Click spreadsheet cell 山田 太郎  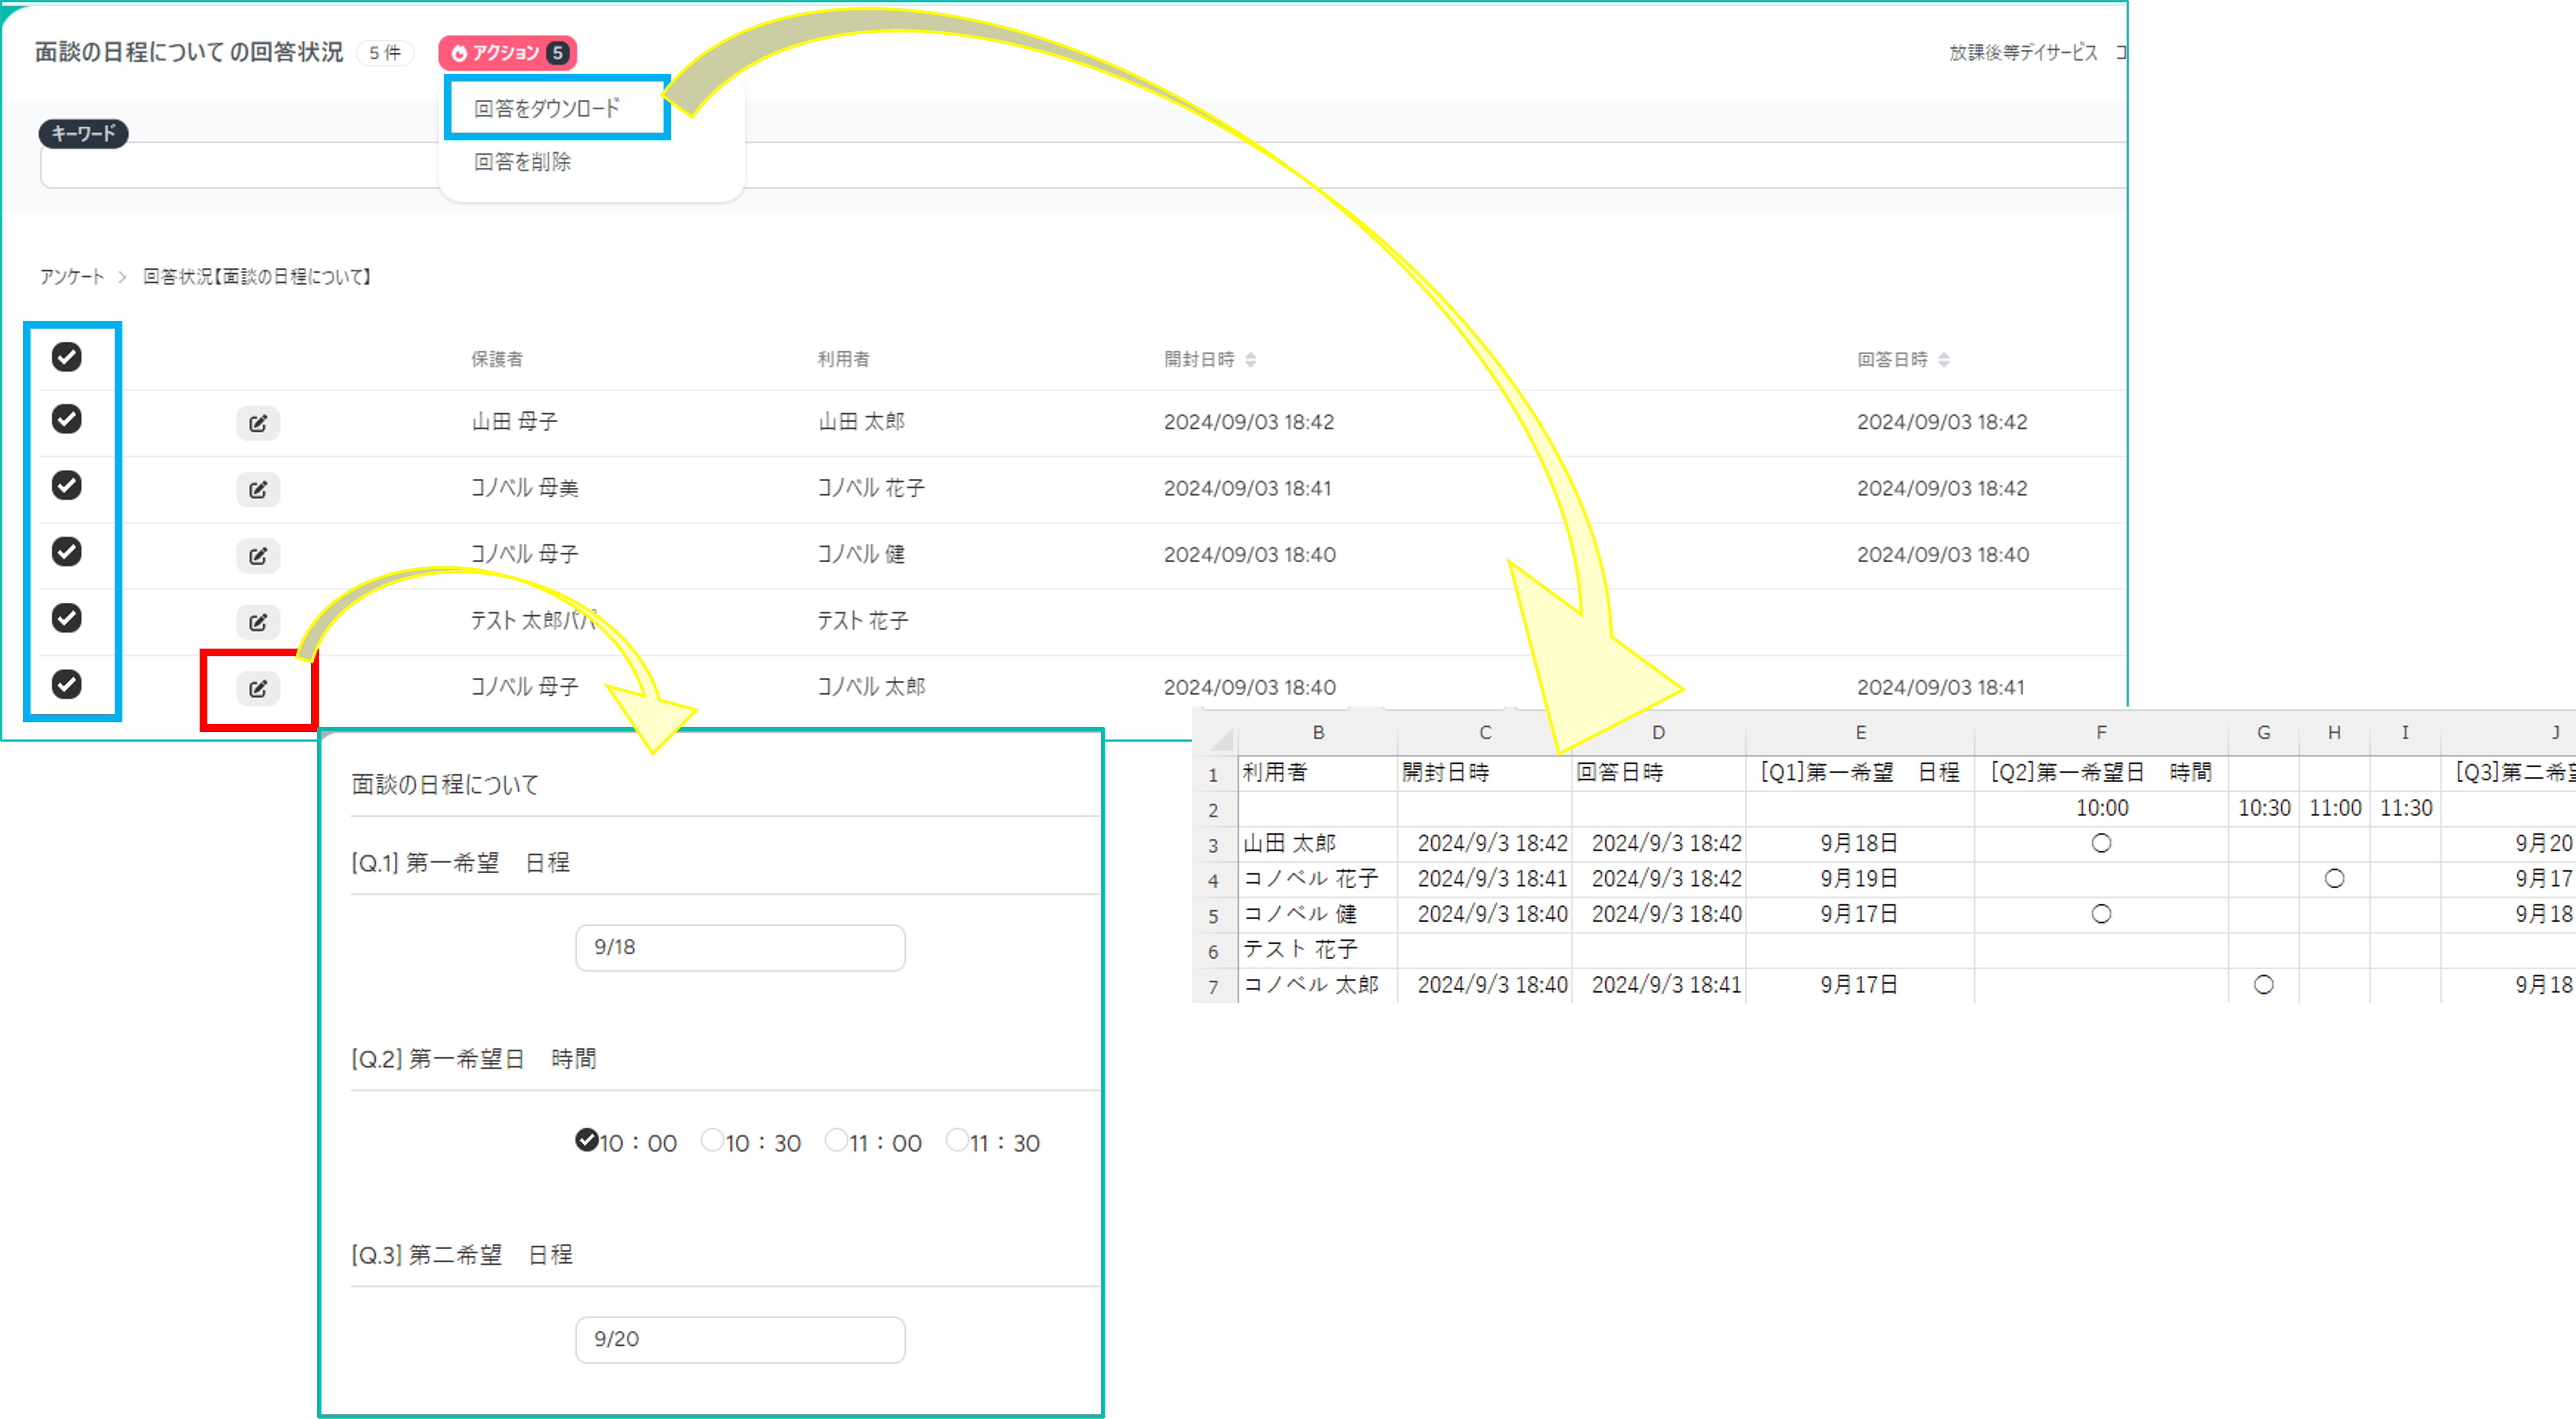point(1318,843)
